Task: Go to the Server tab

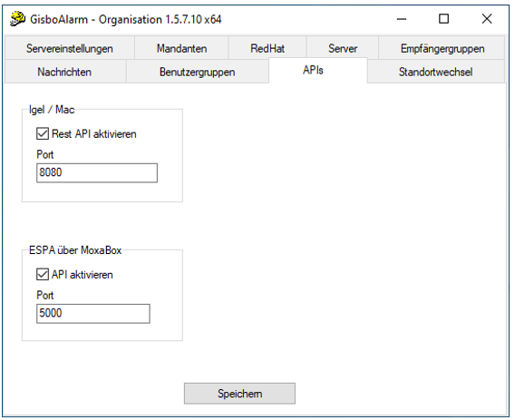Action: coord(343,48)
